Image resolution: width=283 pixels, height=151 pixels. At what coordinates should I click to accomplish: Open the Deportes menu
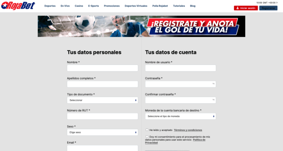[50, 6]
